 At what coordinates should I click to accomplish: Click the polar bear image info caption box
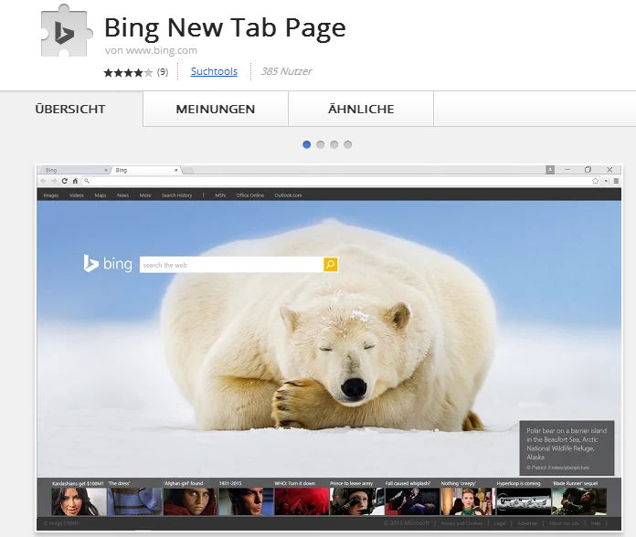click(x=567, y=447)
